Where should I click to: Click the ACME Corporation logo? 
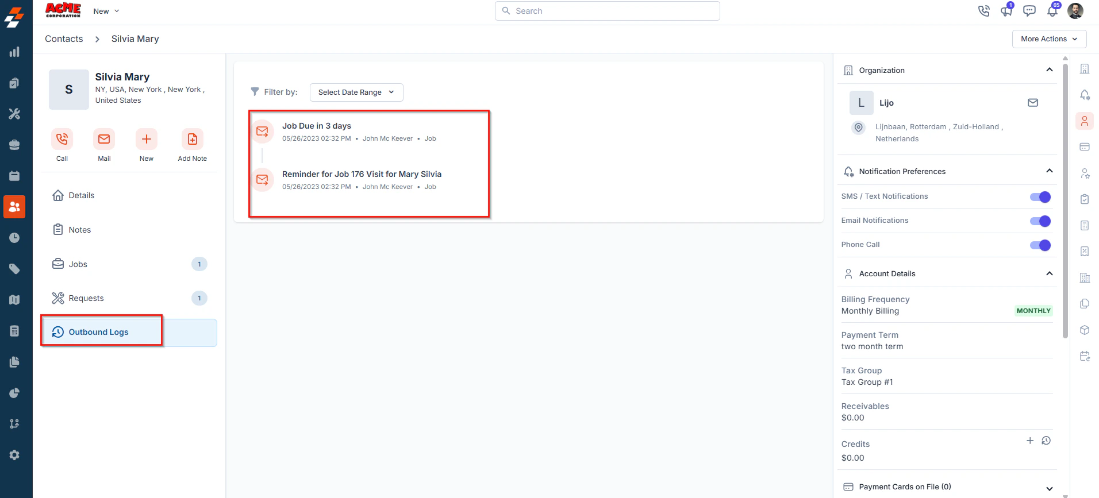point(63,10)
